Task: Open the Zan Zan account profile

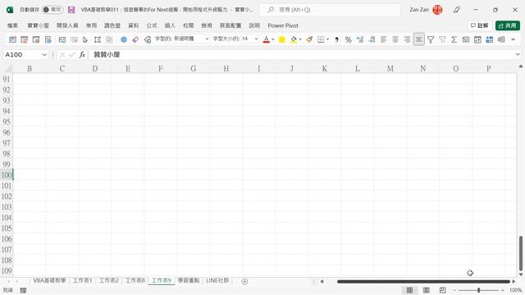Action: [x=426, y=10]
